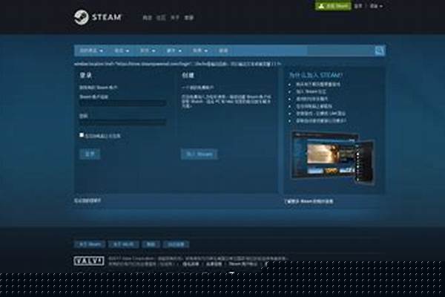Open the 关于 header menu

pos(175,18)
